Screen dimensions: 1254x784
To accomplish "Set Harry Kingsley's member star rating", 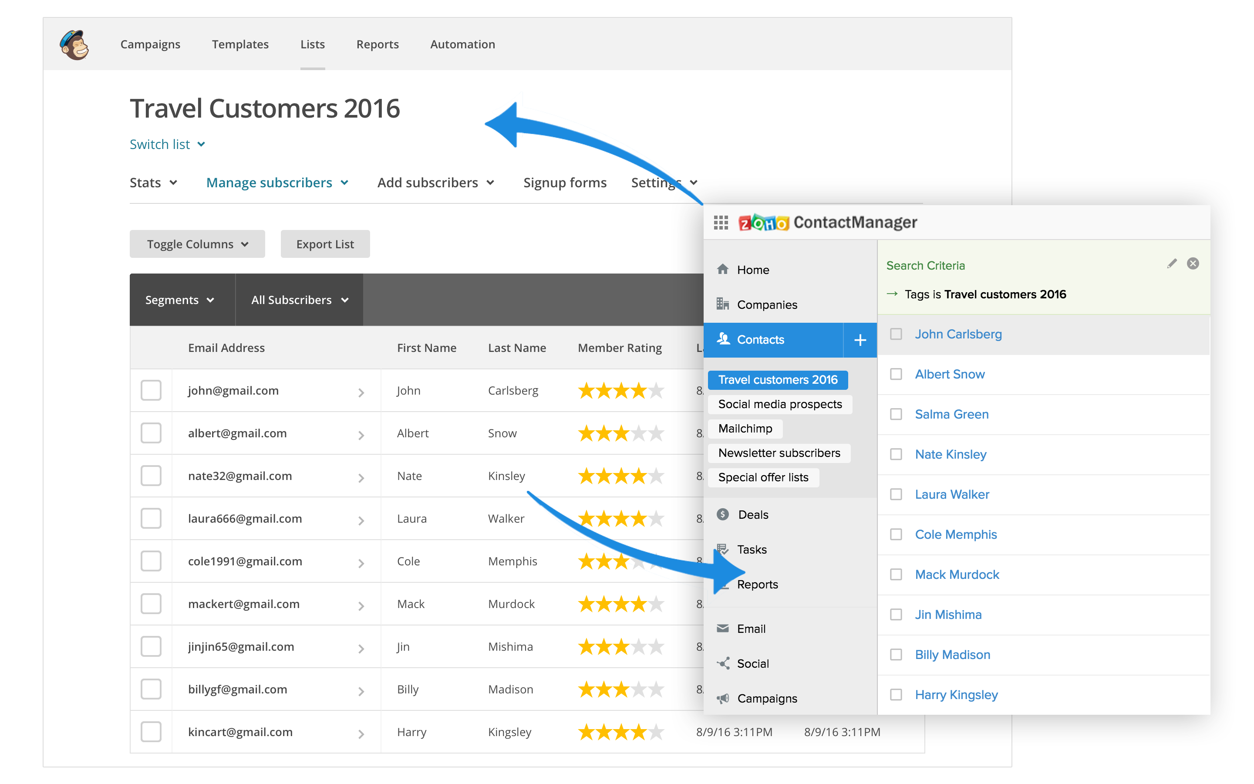I will coord(621,732).
